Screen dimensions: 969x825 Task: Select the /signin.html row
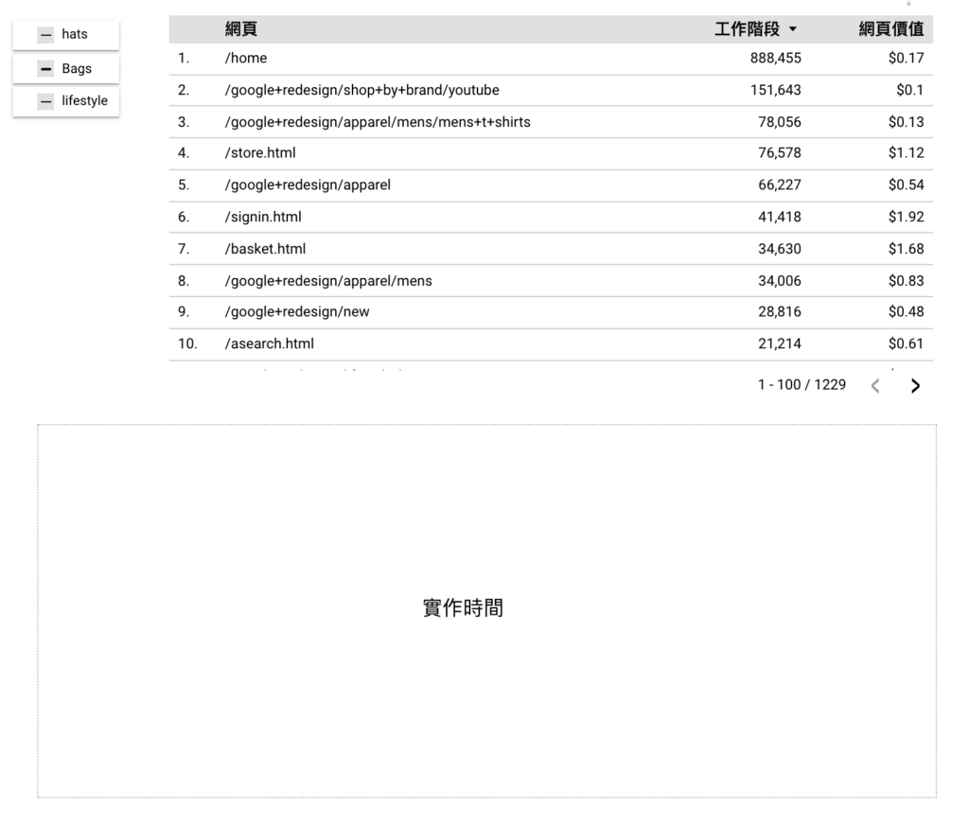(263, 218)
